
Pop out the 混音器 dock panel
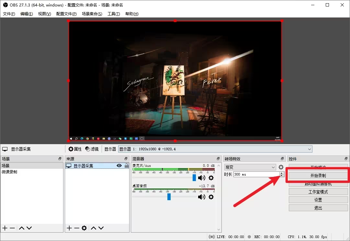coord(218,159)
